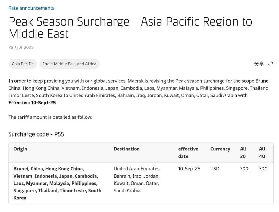Click the 分享 share label
Image resolution: width=279 pixels, height=212 pixels.
259,64
